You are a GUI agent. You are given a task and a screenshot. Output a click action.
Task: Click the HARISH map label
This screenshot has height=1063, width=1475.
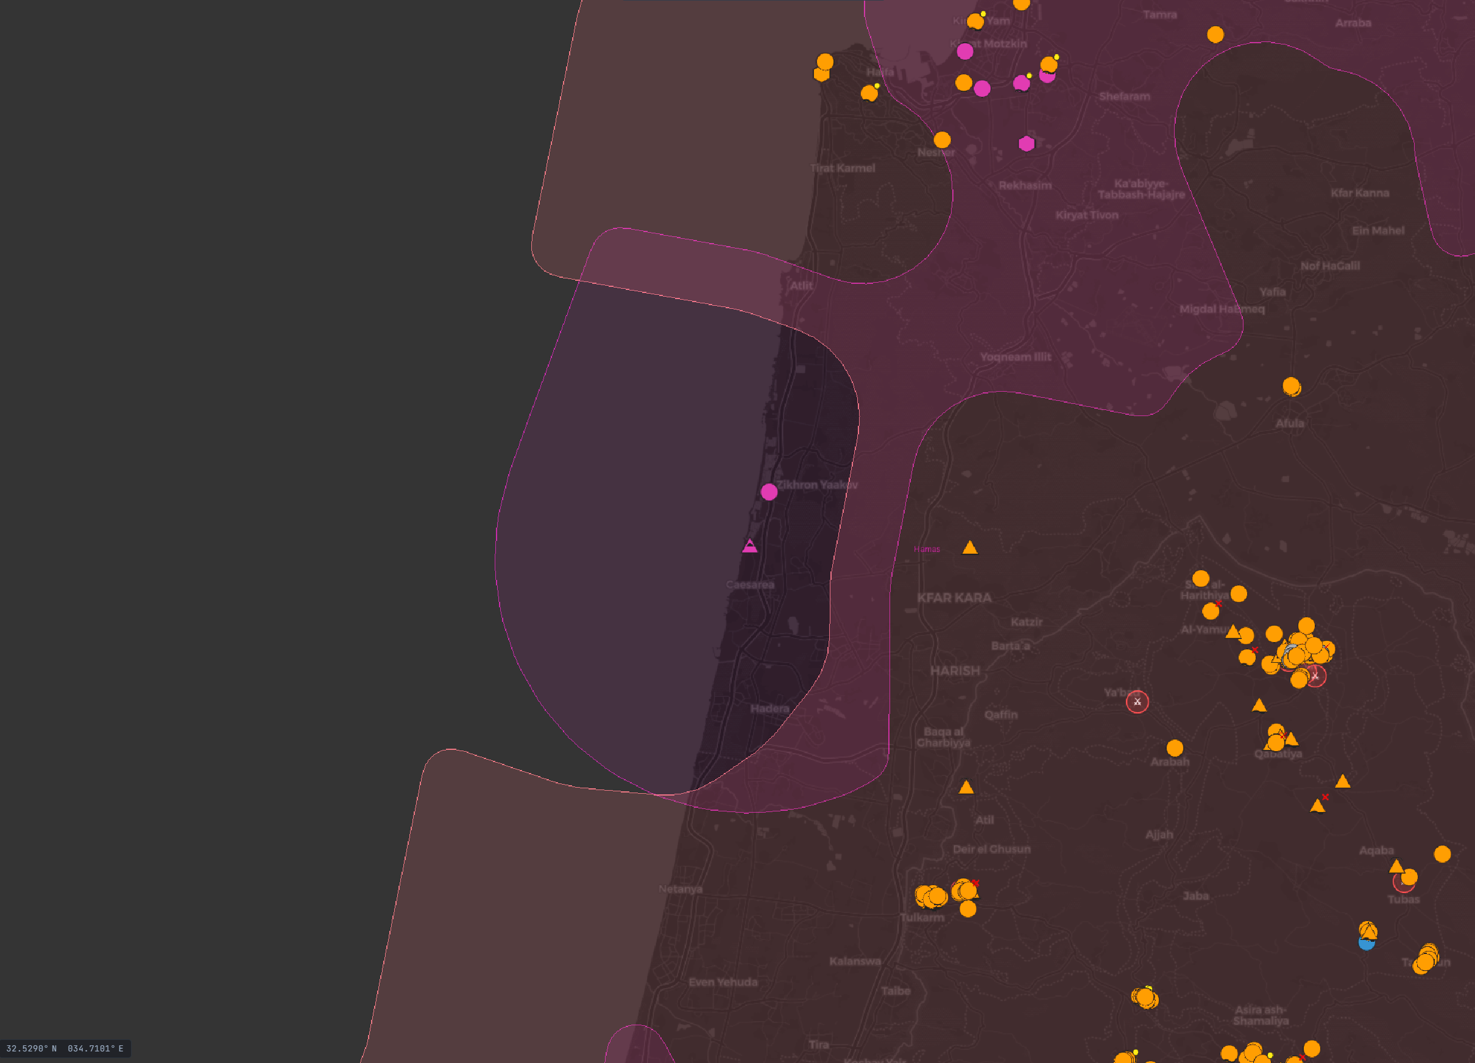[x=955, y=670]
